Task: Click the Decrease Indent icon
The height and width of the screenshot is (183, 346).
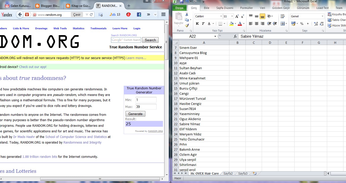Action: [269, 24]
